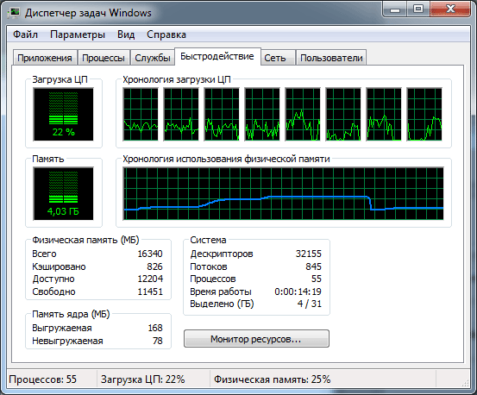Open the Файл menu
This screenshot has height=395, width=477.
[x=25, y=34]
